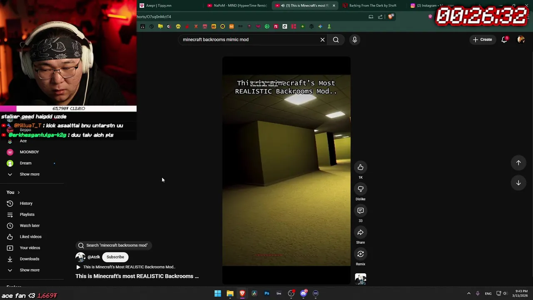The image size is (533, 300).
Task: Click the Brave Shields lion icon
Action: click(390, 17)
